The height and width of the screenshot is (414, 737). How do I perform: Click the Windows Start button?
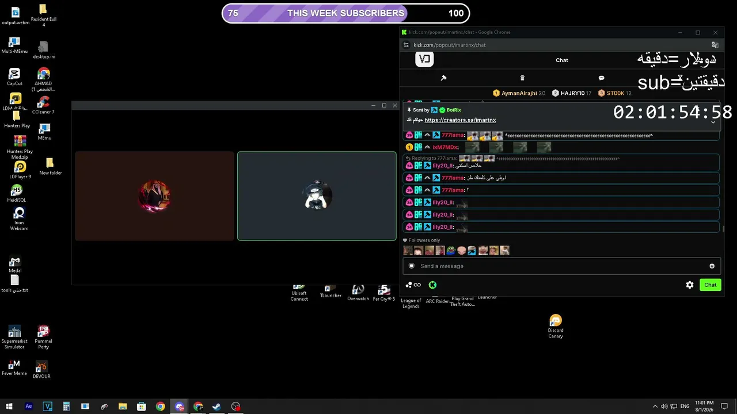(9, 407)
